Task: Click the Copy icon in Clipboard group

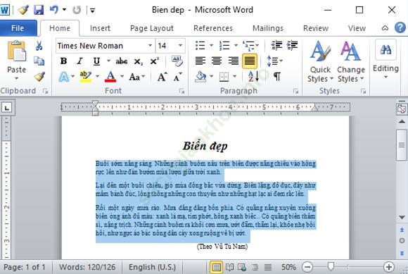Action: 39,61
